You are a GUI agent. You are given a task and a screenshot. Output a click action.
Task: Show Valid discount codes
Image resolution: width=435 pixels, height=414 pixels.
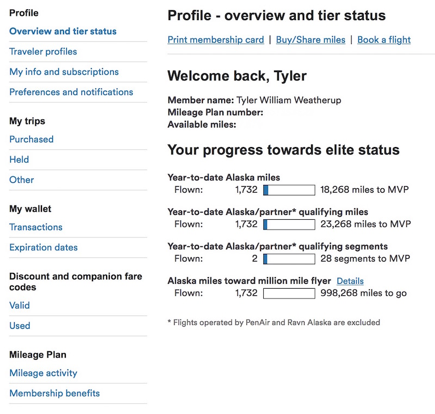click(20, 305)
